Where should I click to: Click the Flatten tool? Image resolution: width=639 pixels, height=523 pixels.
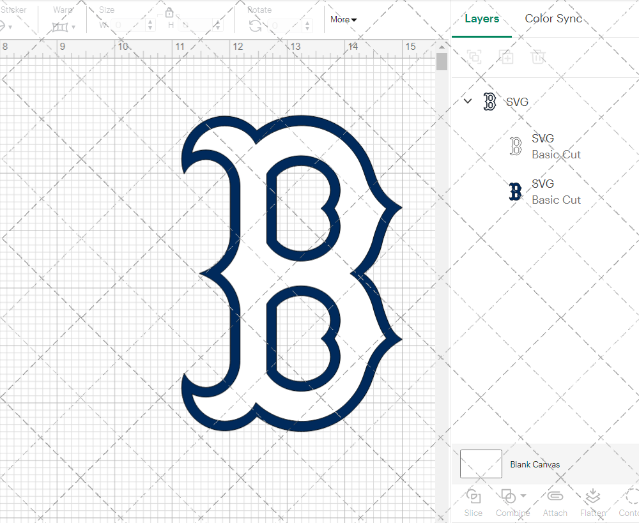click(x=593, y=503)
